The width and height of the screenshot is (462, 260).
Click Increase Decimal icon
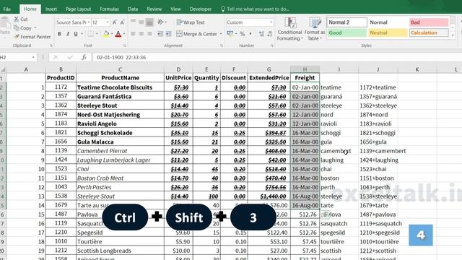pyautogui.click(x=261, y=34)
